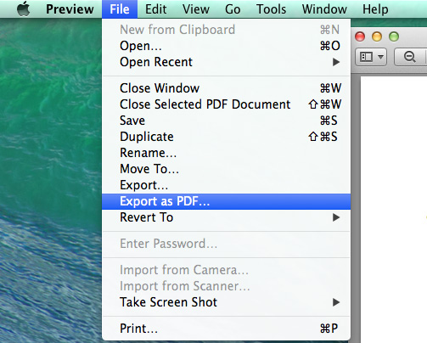Expand the Revert To submenu
This screenshot has height=343, width=427.
click(226, 217)
